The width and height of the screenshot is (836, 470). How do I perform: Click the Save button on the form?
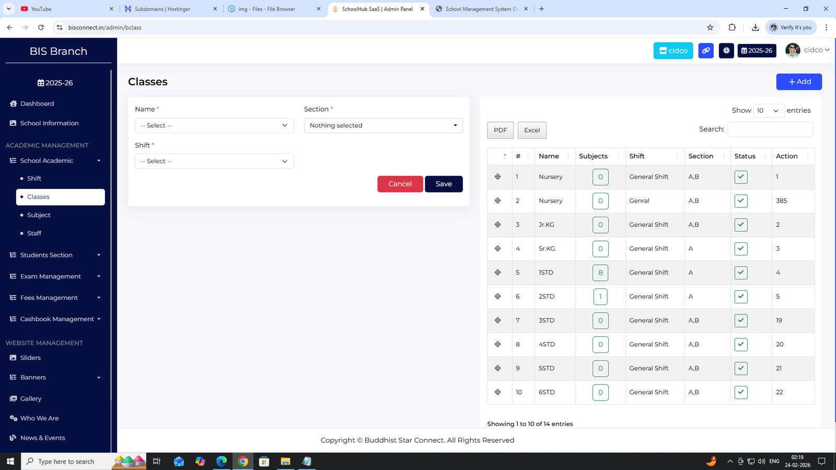(x=443, y=184)
